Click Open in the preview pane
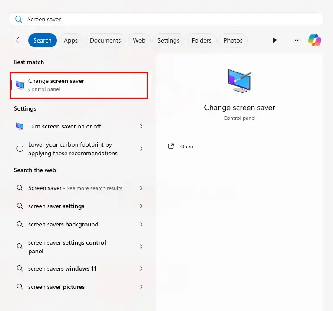Screen dimensions: 333x311 coord(186,147)
